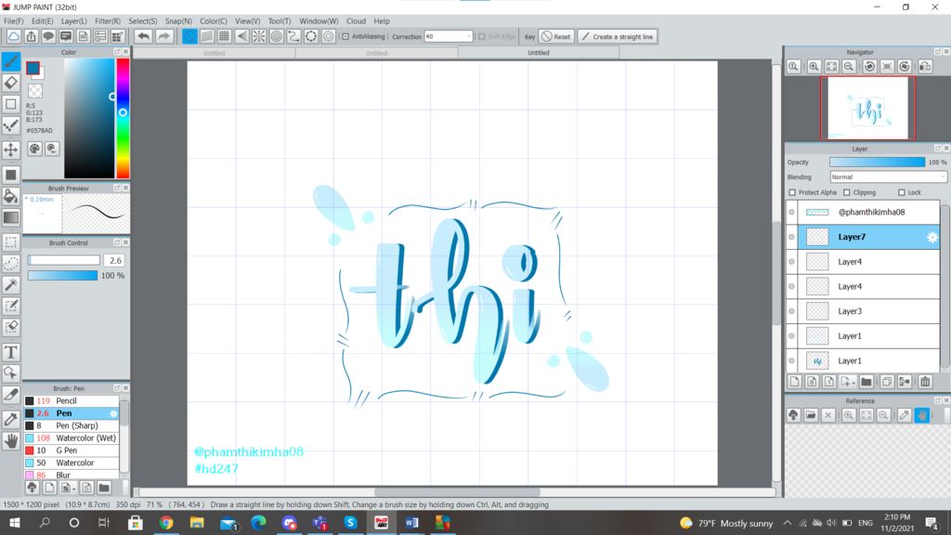The image size is (951, 535).
Task: Open the File menu
Action: [13, 20]
